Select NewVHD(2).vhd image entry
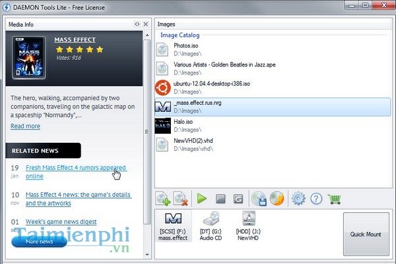Viewport: 396px width, 264px height. click(273, 145)
